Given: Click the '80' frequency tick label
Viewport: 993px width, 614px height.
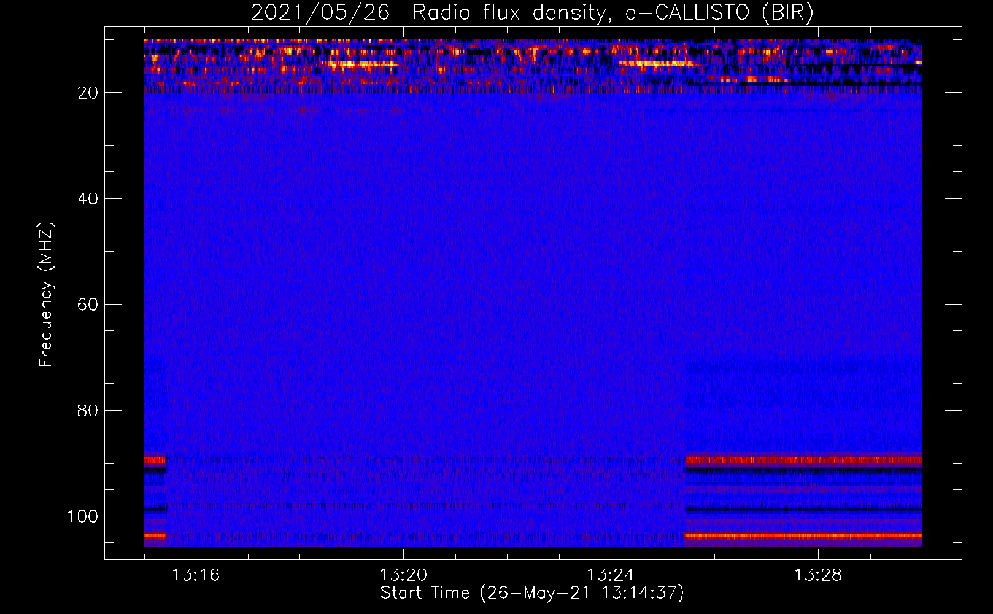Looking at the screenshot, I should coord(88,410).
